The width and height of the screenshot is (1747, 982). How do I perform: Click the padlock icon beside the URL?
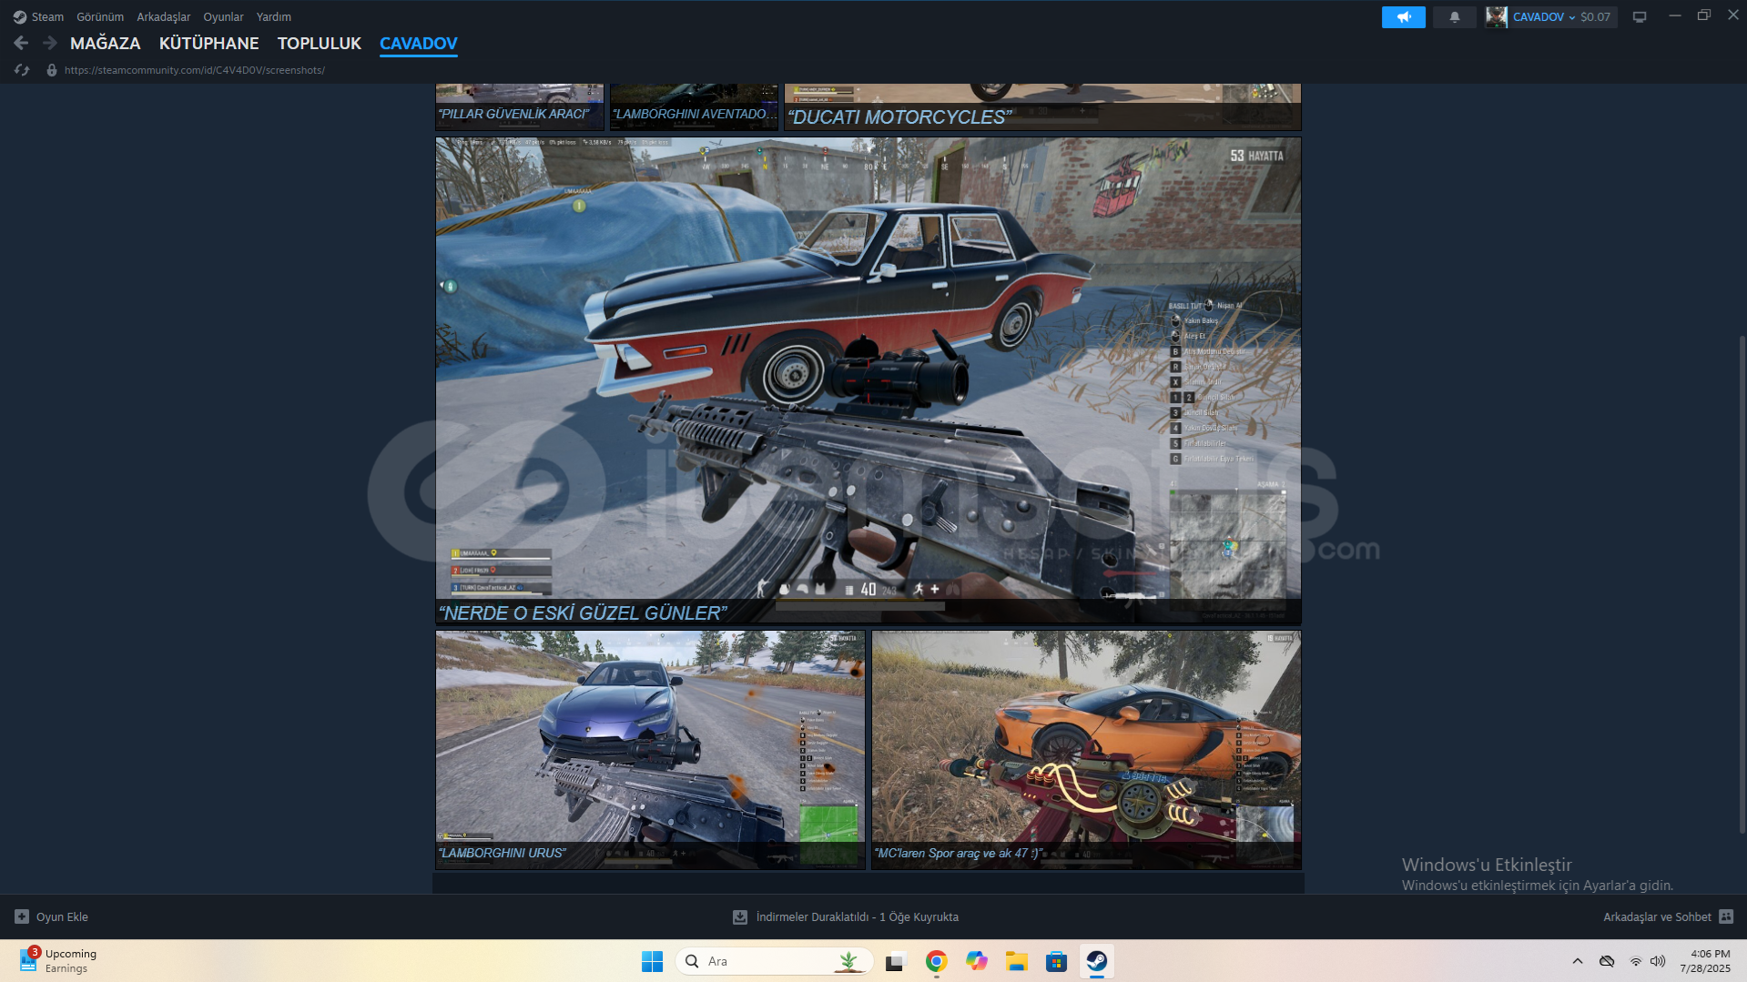pyautogui.click(x=52, y=70)
